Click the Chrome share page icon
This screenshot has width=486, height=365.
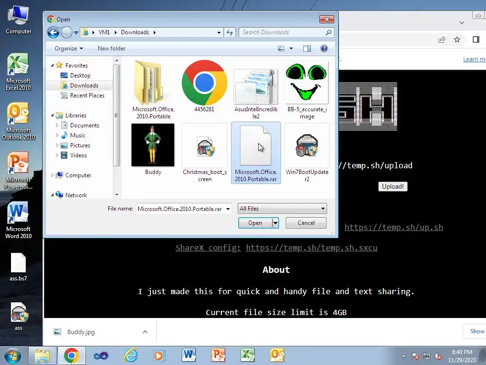442,39
